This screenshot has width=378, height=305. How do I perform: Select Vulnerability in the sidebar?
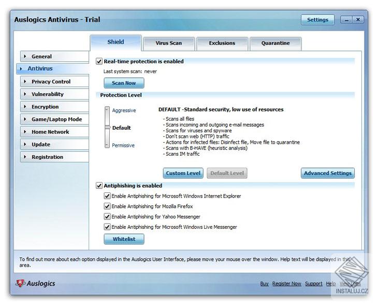click(x=55, y=94)
